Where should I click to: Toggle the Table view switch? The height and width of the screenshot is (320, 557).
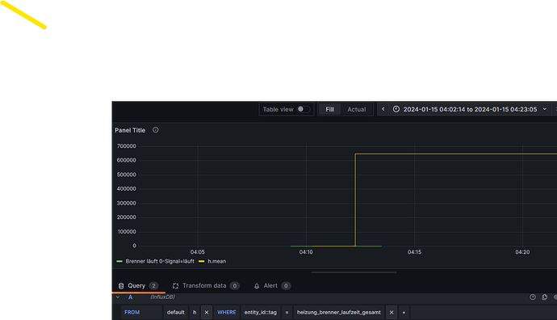(x=304, y=109)
